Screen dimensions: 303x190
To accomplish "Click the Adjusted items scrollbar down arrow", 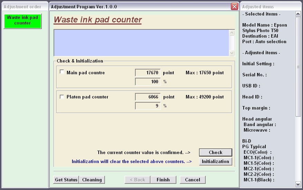I will (x=298, y=184).
